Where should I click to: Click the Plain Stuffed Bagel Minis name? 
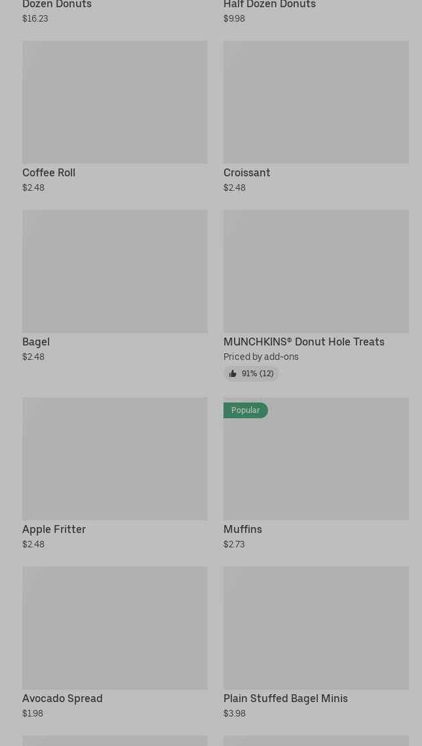tap(286, 699)
